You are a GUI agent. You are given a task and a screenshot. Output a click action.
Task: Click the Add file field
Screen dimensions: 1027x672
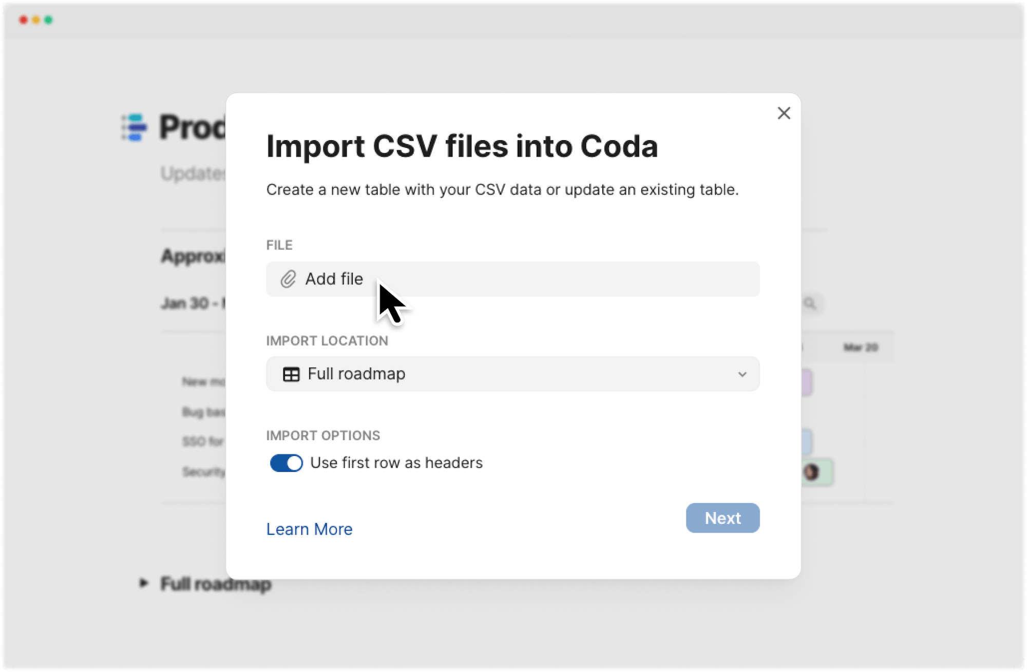pos(512,279)
